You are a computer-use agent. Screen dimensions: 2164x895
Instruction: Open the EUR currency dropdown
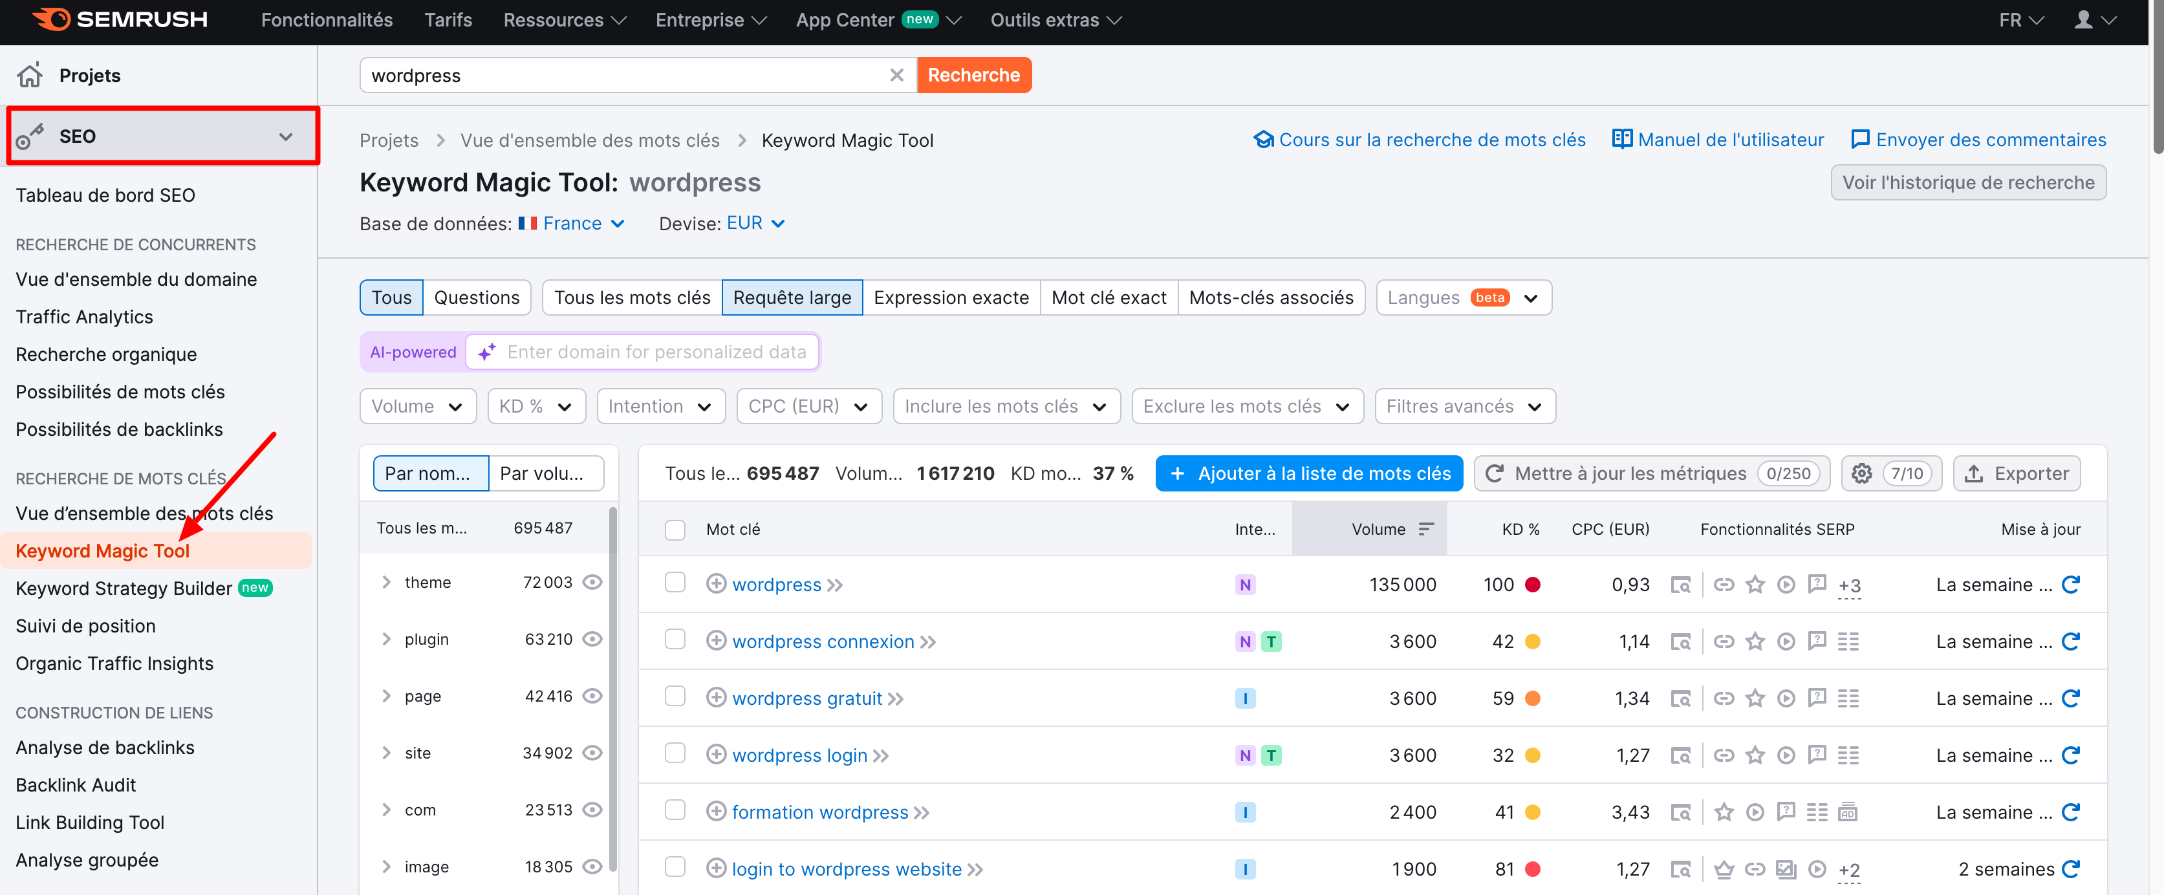(x=755, y=223)
